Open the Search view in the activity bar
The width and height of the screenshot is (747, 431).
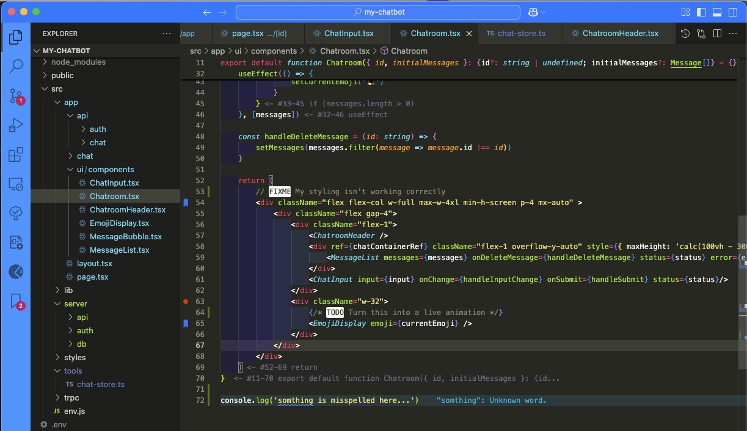pos(15,66)
